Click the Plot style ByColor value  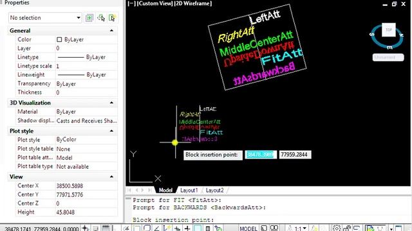(86, 140)
